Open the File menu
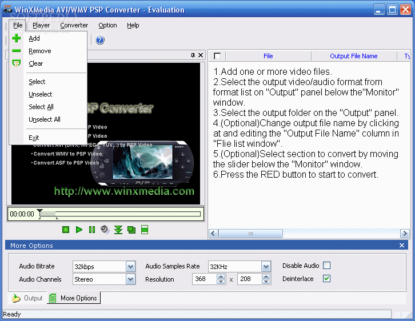The image size is (415, 321). [x=18, y=25]
